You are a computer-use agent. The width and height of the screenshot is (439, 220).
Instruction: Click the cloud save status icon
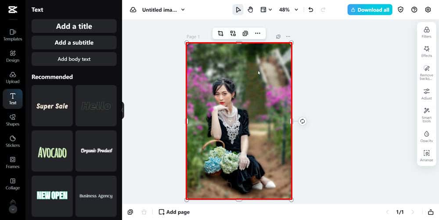click(x=133, y=10)
